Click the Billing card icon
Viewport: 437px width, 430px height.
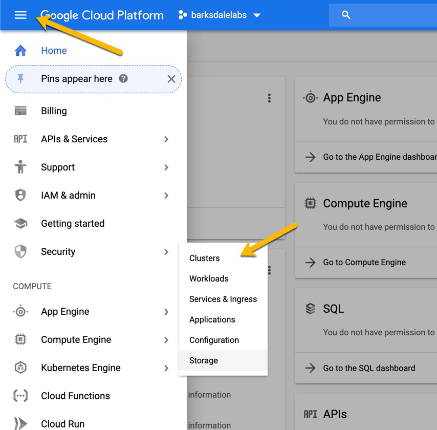click(x=20, y=111)
